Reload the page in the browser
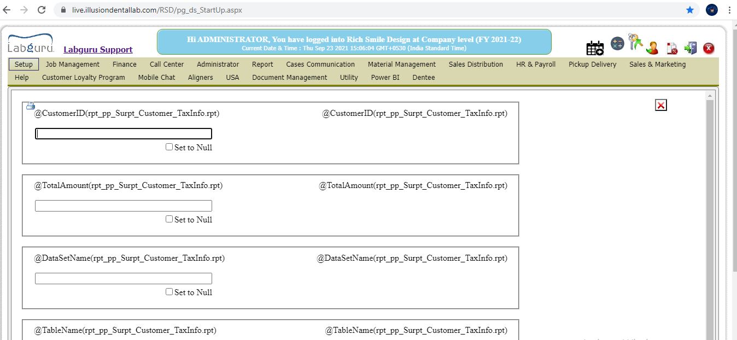 pos(42,10)
